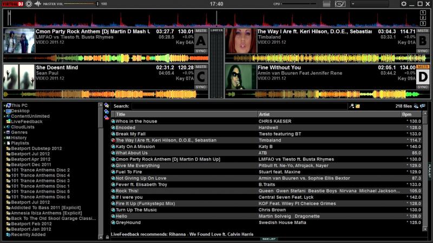Adjust the Master Vol slider
The image size is (433, 243).
[81, 4]
